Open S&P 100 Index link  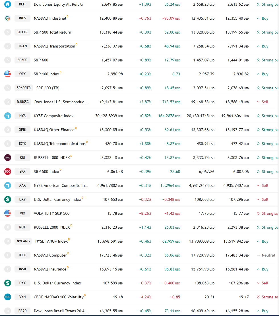pos(46,74)
